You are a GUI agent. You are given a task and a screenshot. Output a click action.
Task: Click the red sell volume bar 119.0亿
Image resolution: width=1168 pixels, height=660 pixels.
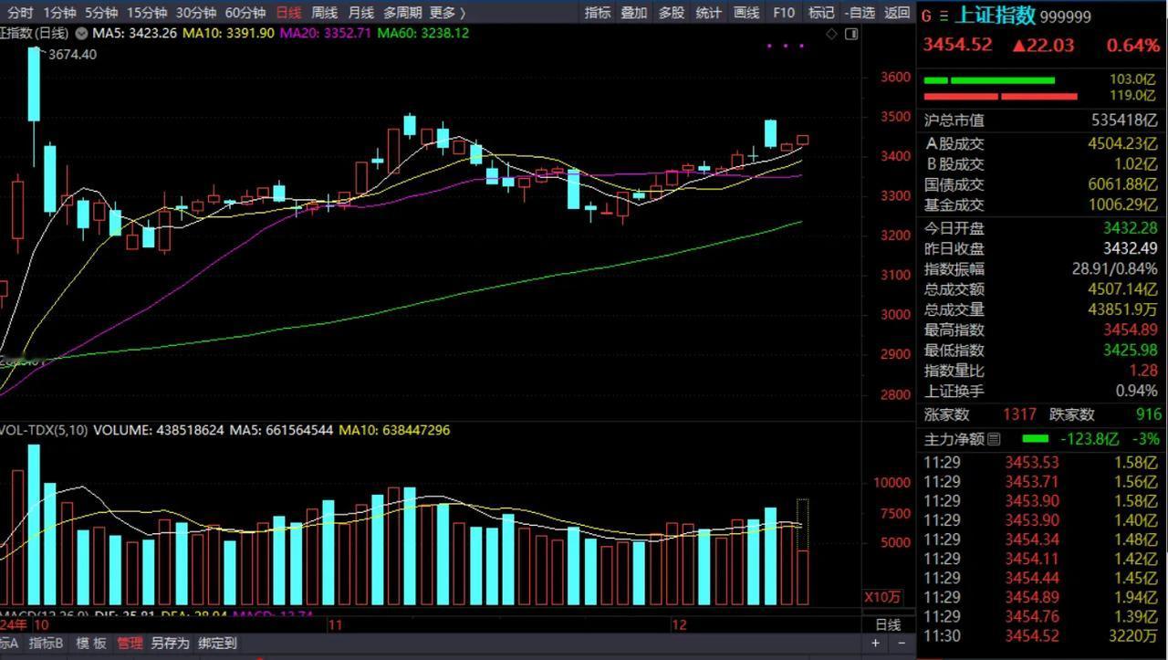pos(1001,96)
